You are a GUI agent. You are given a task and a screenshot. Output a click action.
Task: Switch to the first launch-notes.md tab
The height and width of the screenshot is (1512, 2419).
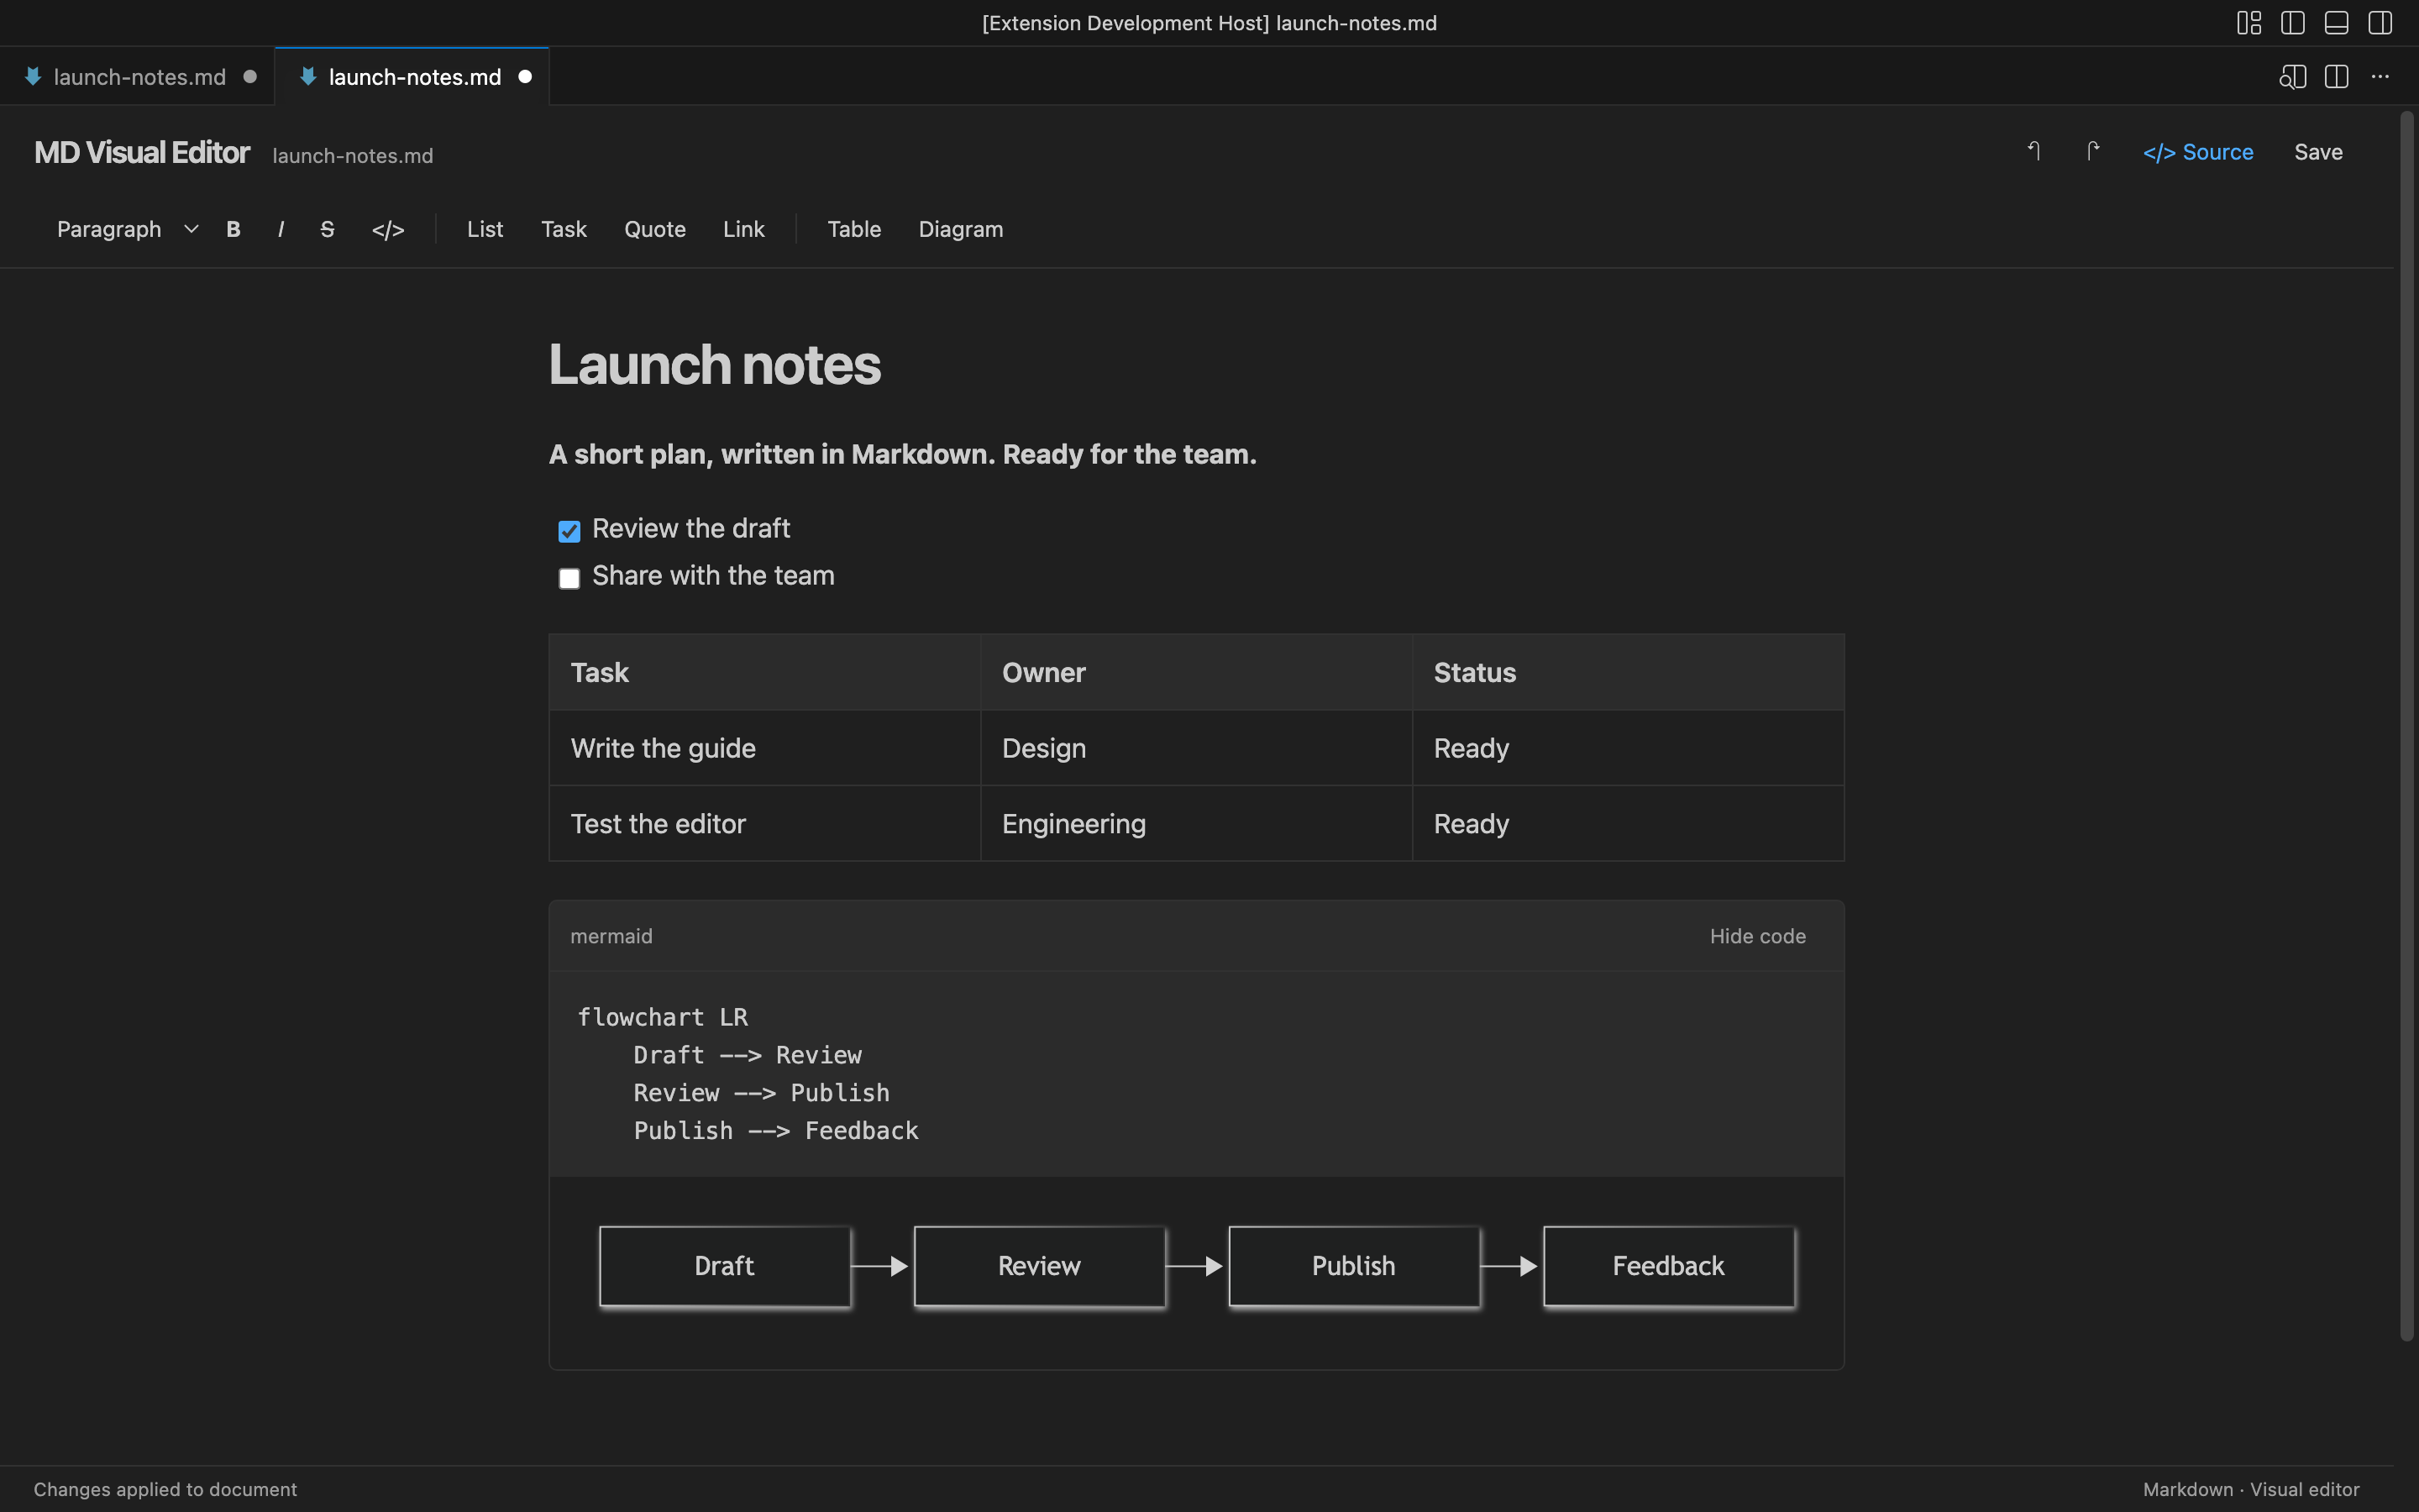[139, 77]
